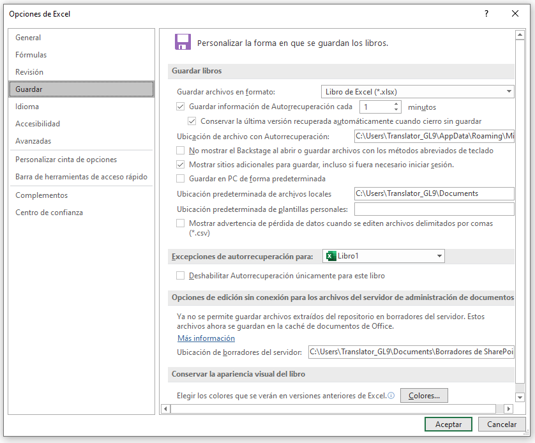The image size is (535, 443).
Task: Click the Ubicación de borradores del servidor field
Action: (411, 352)
